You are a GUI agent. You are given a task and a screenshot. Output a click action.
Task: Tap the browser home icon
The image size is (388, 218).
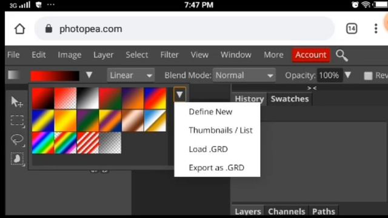coord(19,29)
